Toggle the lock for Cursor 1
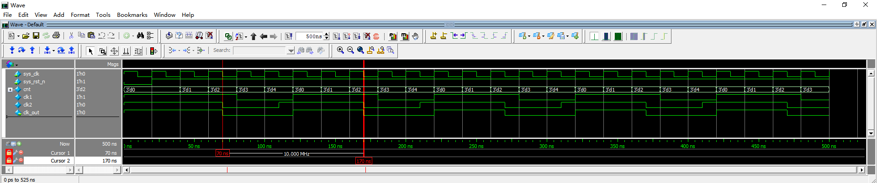This screenshot has width=877, height=183. [9, 153]
